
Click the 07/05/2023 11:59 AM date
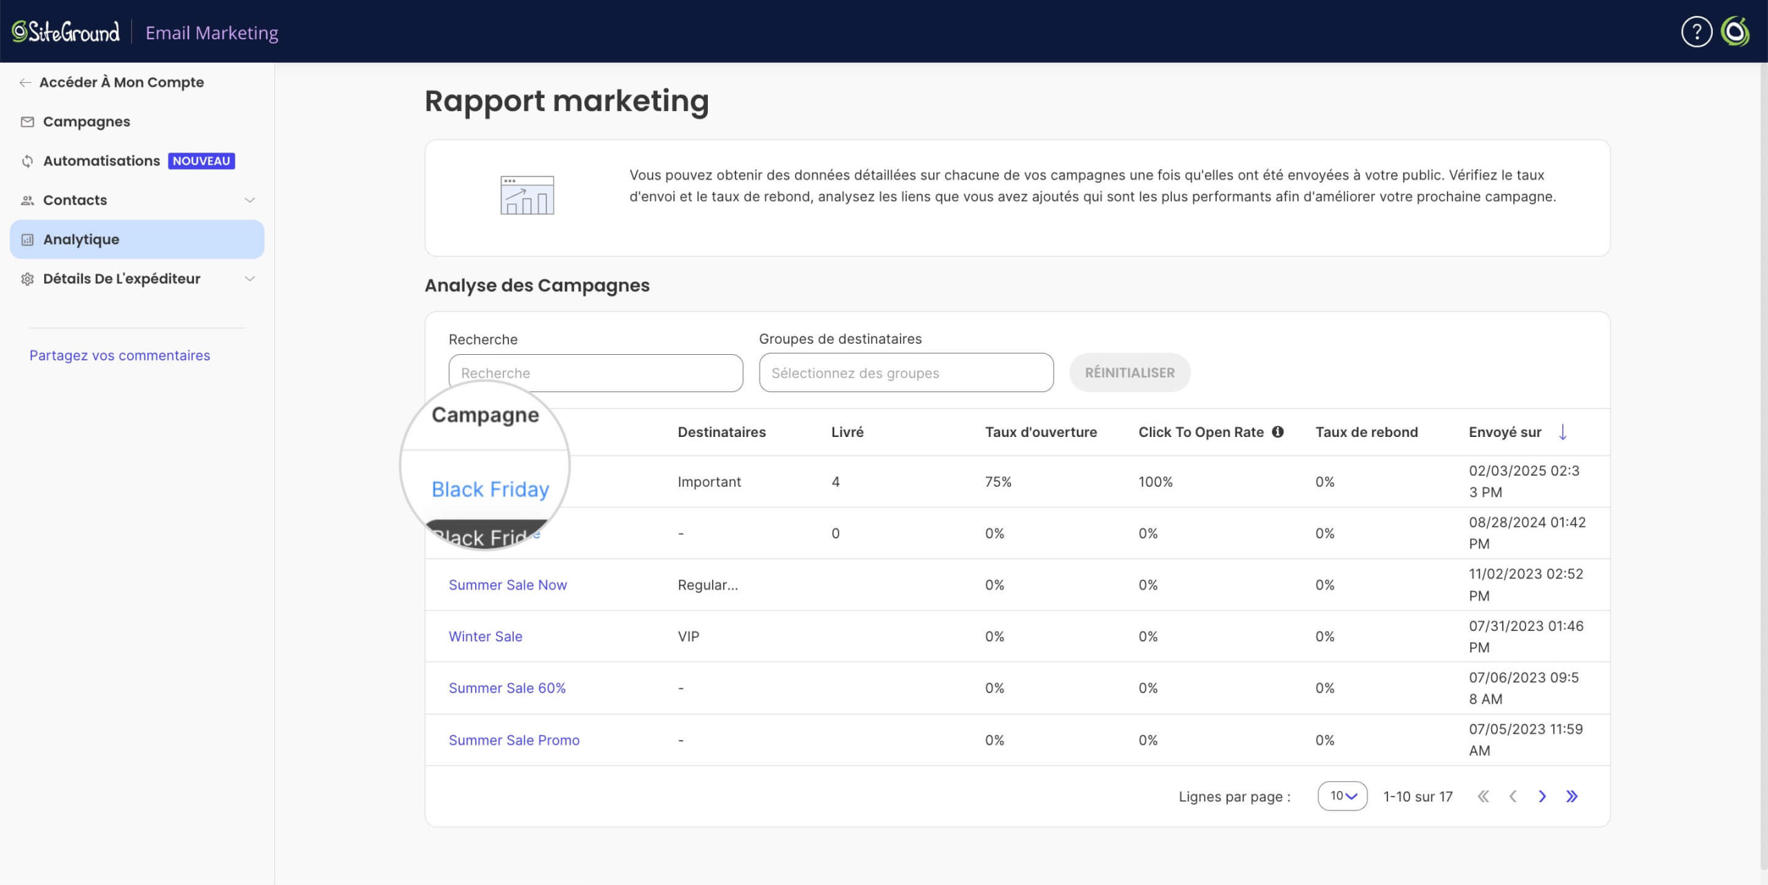1526,740
